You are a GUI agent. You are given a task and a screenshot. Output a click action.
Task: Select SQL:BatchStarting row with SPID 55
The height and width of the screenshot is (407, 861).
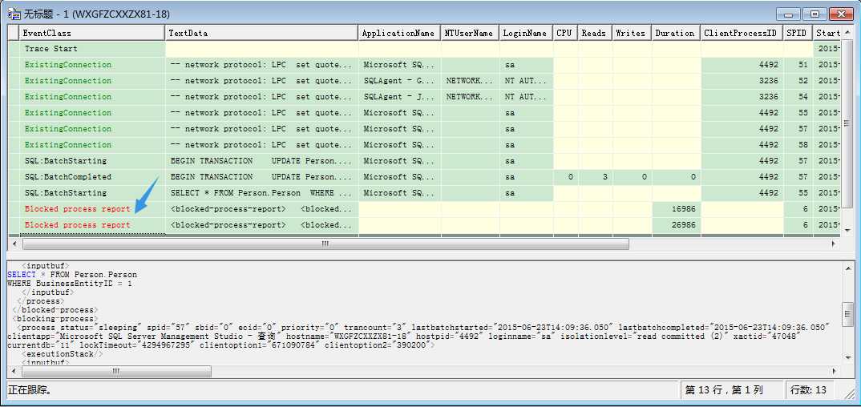424,192
